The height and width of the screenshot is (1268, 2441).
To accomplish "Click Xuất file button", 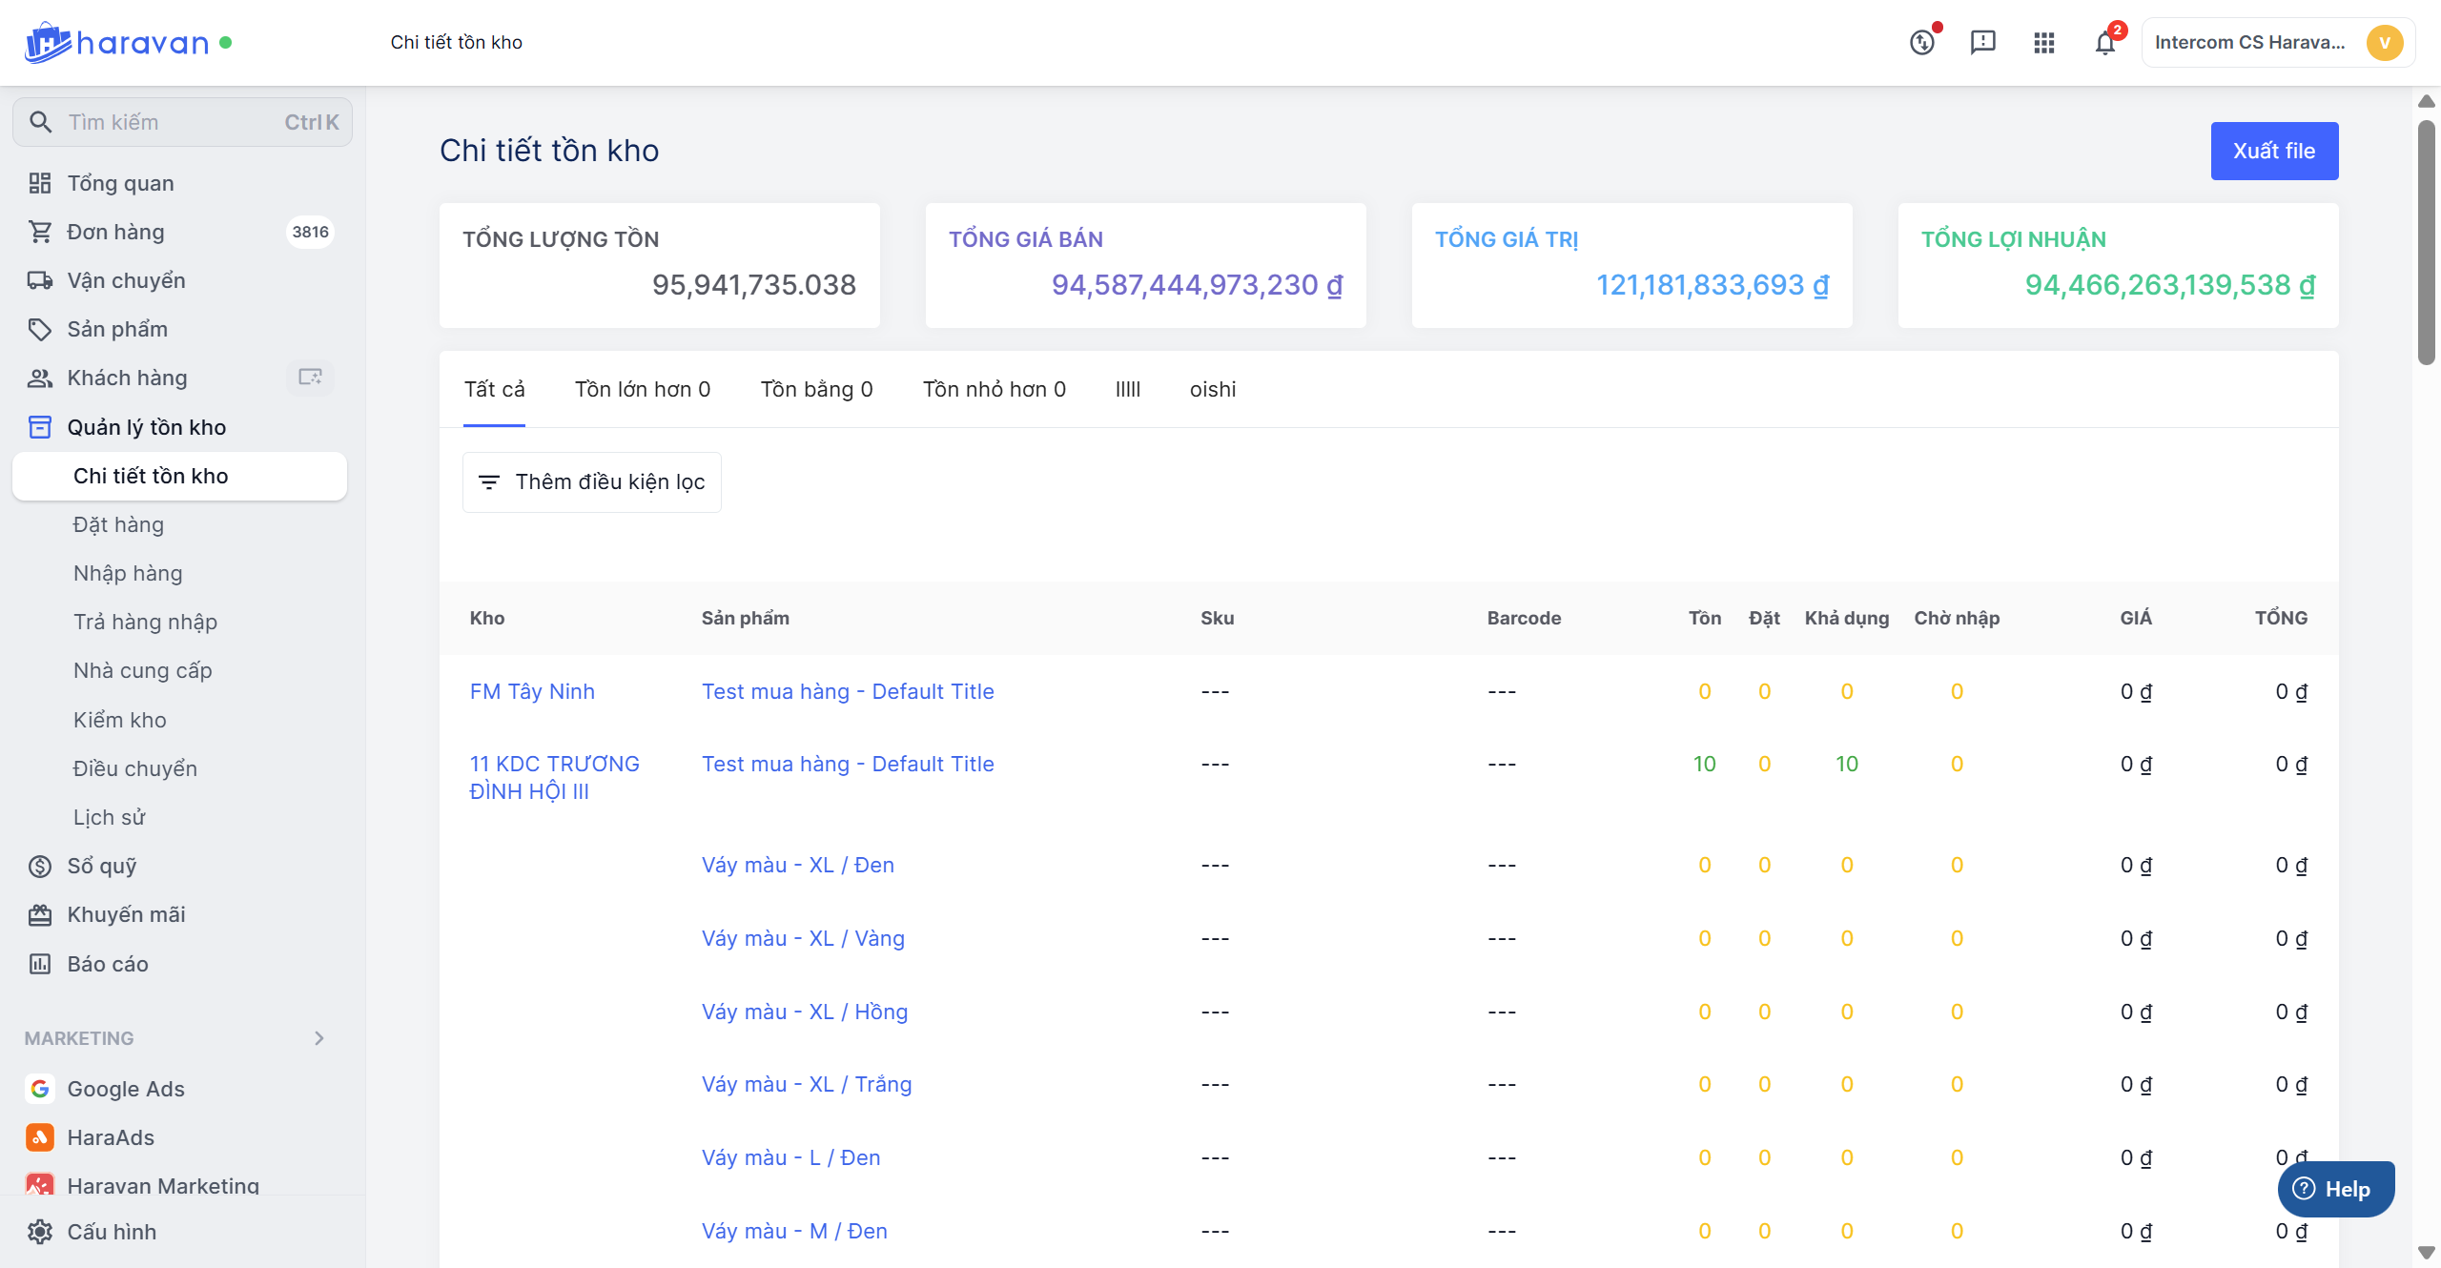I will coord(2274,151).
